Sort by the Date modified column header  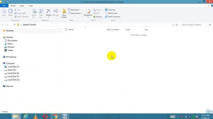(x=113, y=29)
